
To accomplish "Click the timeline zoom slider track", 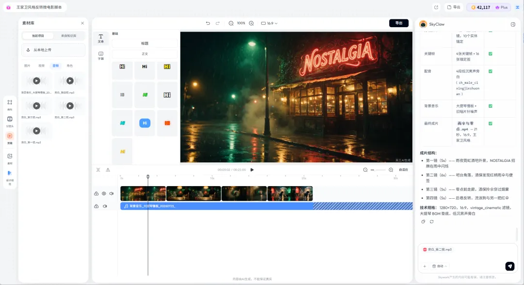I will coord(378,170).
